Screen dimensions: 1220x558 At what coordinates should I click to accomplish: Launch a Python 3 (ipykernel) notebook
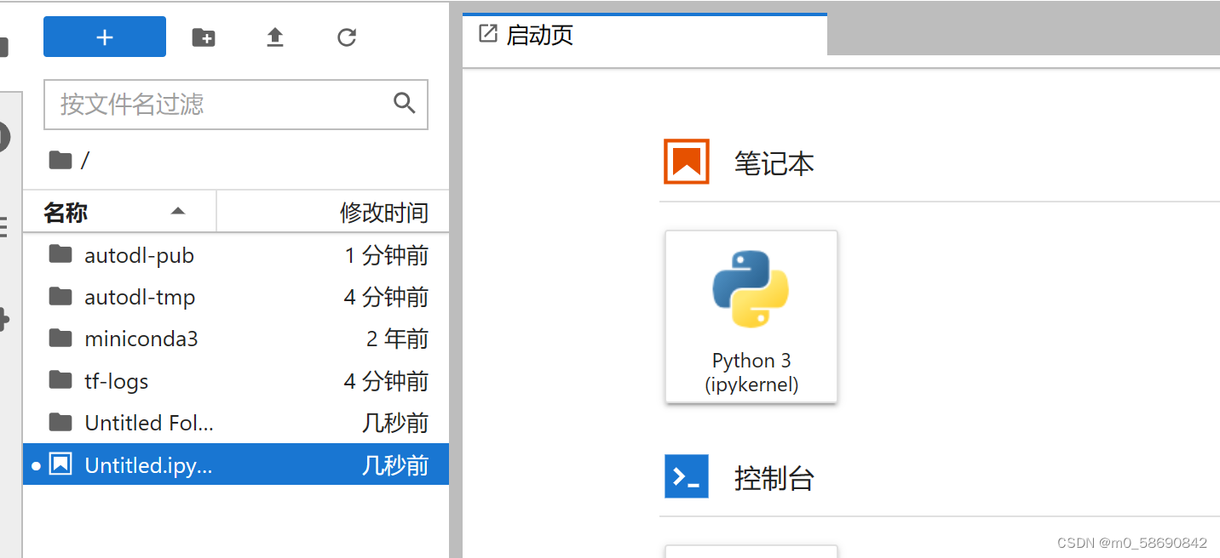point(751,316)
